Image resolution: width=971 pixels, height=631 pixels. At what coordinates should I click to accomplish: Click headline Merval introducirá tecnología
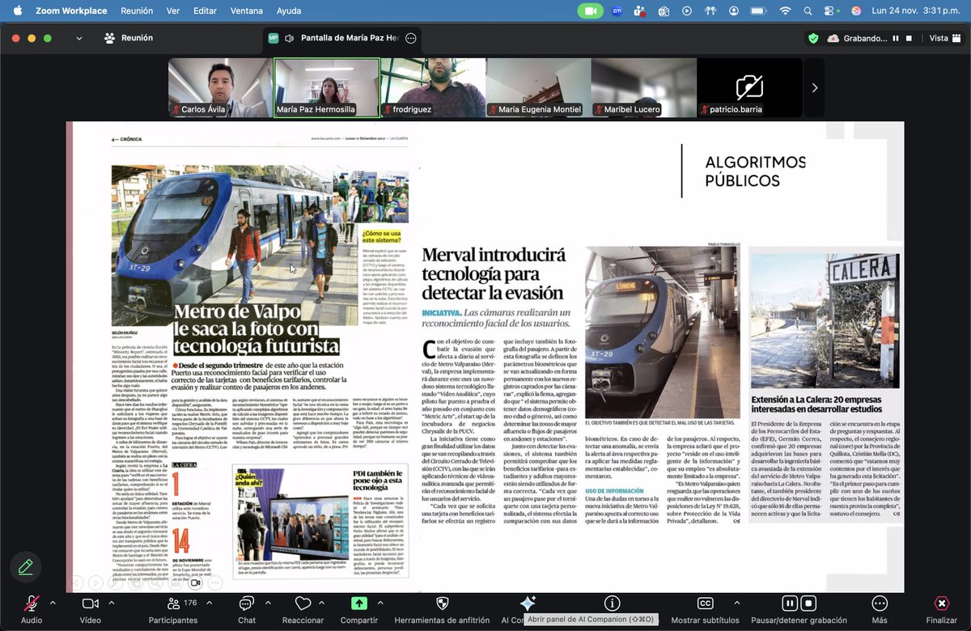(x=494, y=276)
